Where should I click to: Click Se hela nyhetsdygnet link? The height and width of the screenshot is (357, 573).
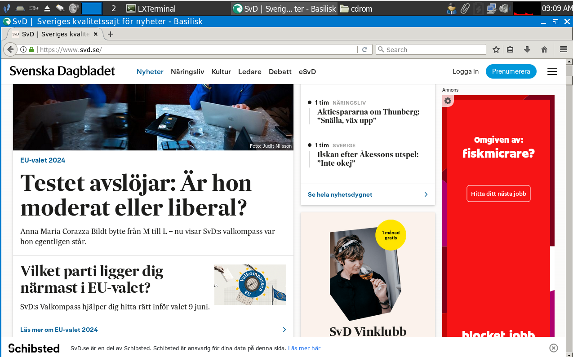[x=340, y=194]
